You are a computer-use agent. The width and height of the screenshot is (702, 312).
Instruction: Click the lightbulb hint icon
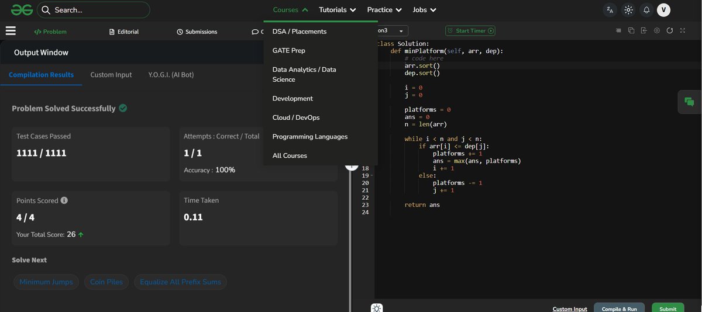pos(377,308)
